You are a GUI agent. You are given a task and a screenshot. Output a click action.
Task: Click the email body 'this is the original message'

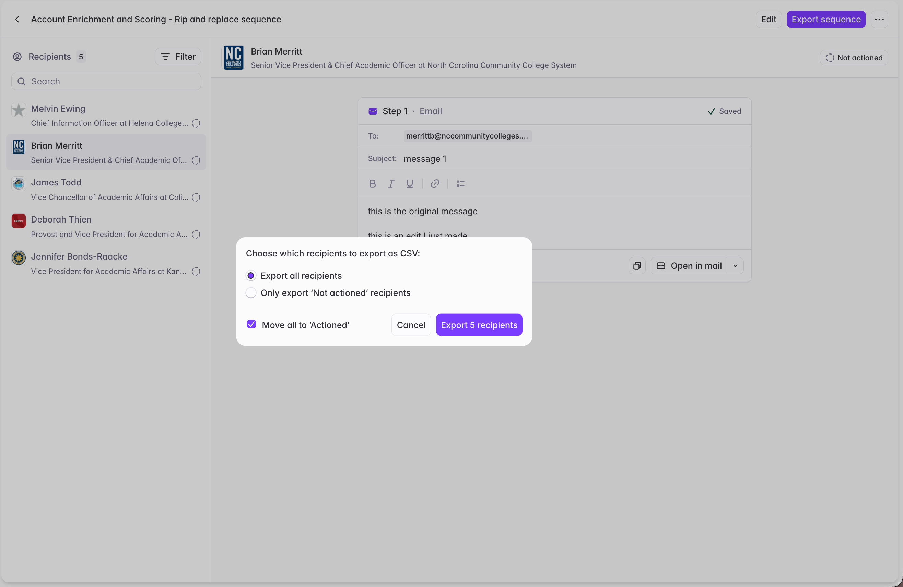pos(422,212)
